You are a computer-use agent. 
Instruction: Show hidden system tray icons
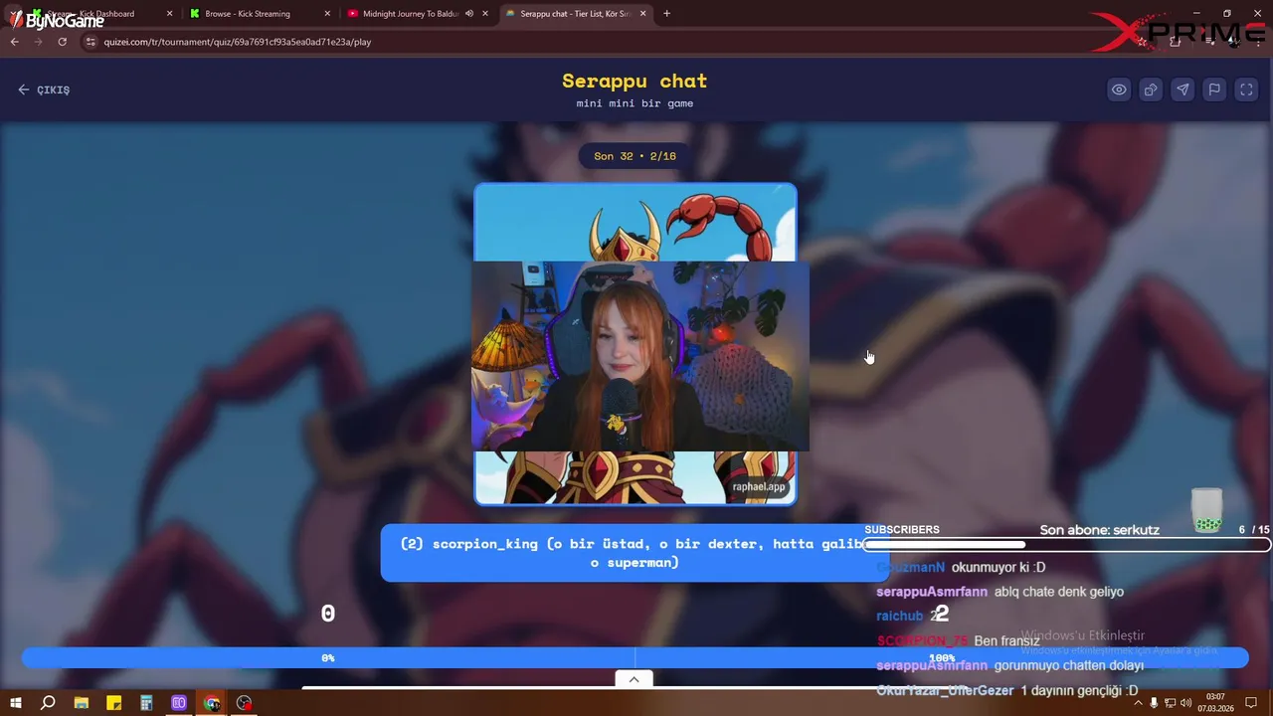click(x=1138, y=703)
